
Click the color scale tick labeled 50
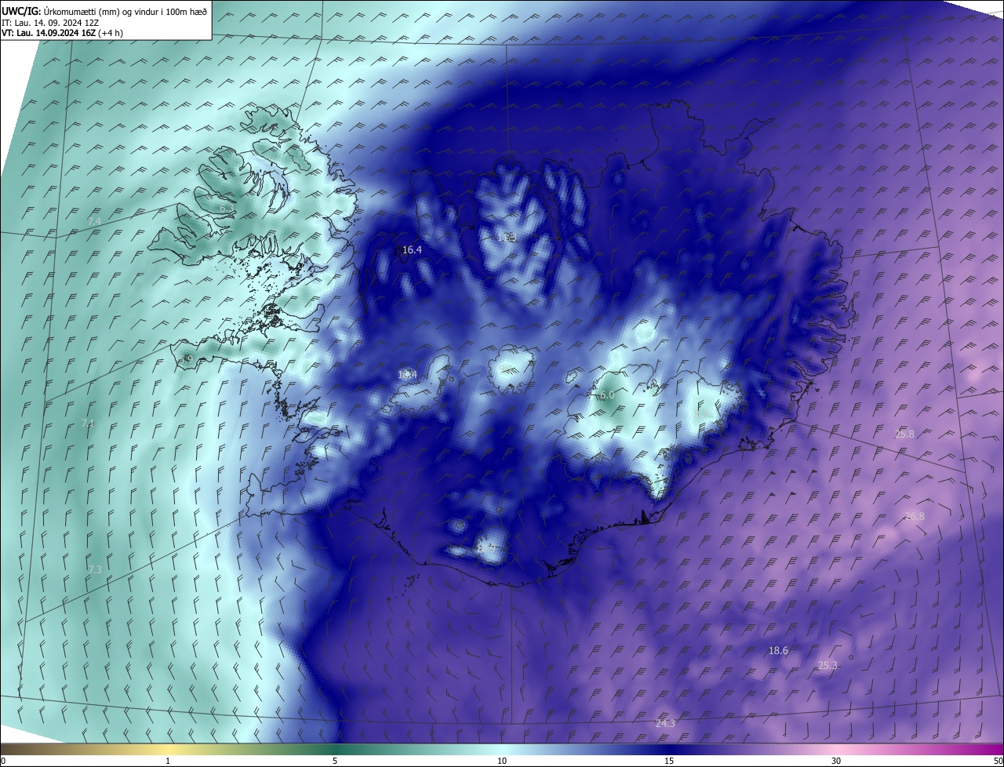[x=998, y=761]
